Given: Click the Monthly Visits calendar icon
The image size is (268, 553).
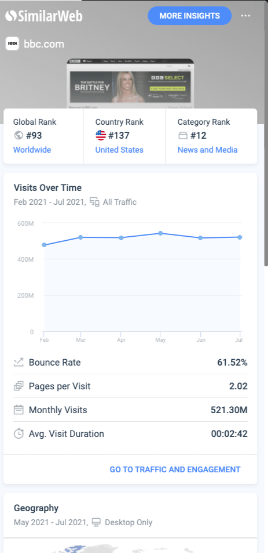Looking at the screenshot, I should coord(19,410).
